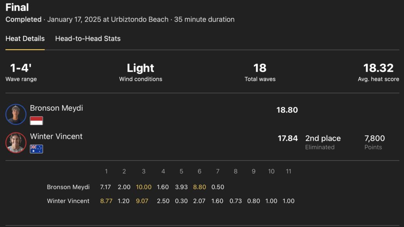
Task: Click Bronson Meydi's 10.00 wave score
Action: (144, 187)
